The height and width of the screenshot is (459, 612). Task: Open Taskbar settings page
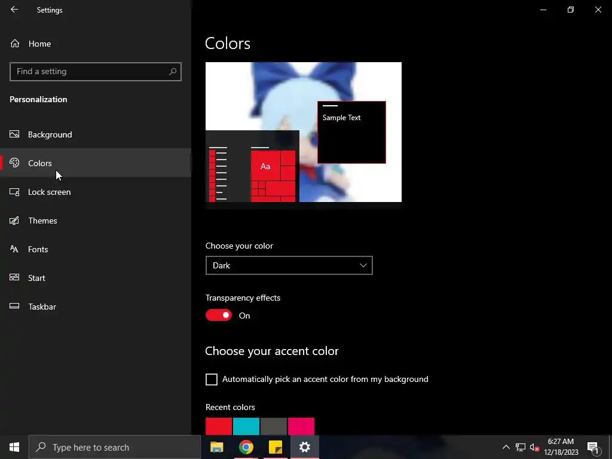(96, 307)
